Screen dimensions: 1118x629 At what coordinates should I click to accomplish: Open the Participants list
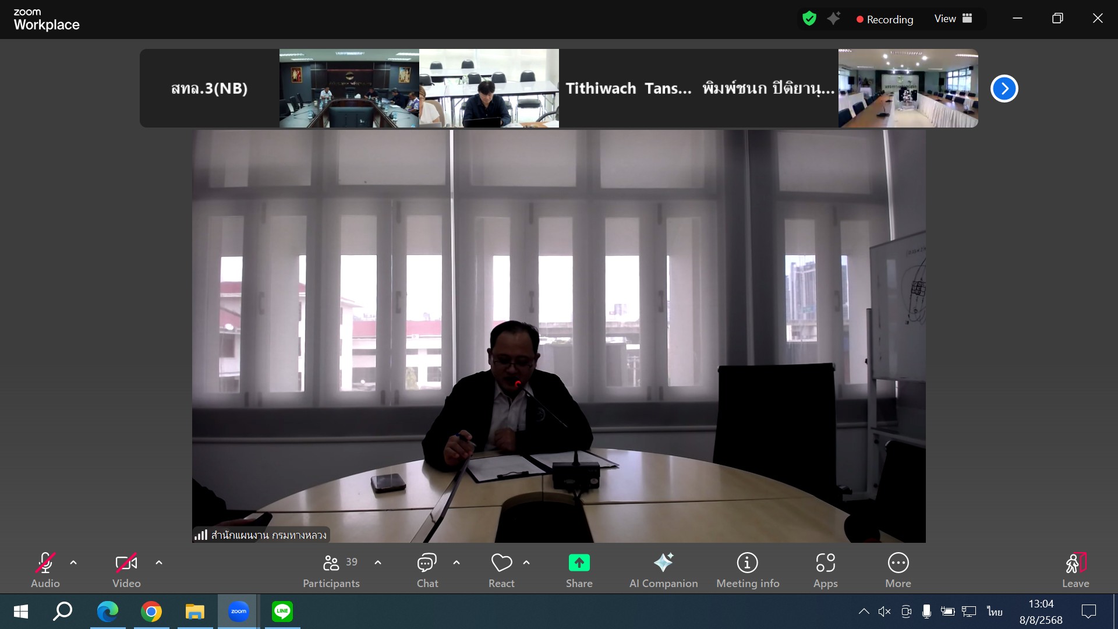tap(331, 563)
